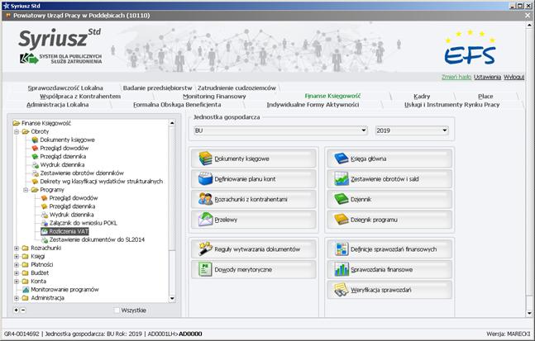Click the Zestawienie obrotów i sald chart icon
The image size is (535, 341).
click(342, 179)
